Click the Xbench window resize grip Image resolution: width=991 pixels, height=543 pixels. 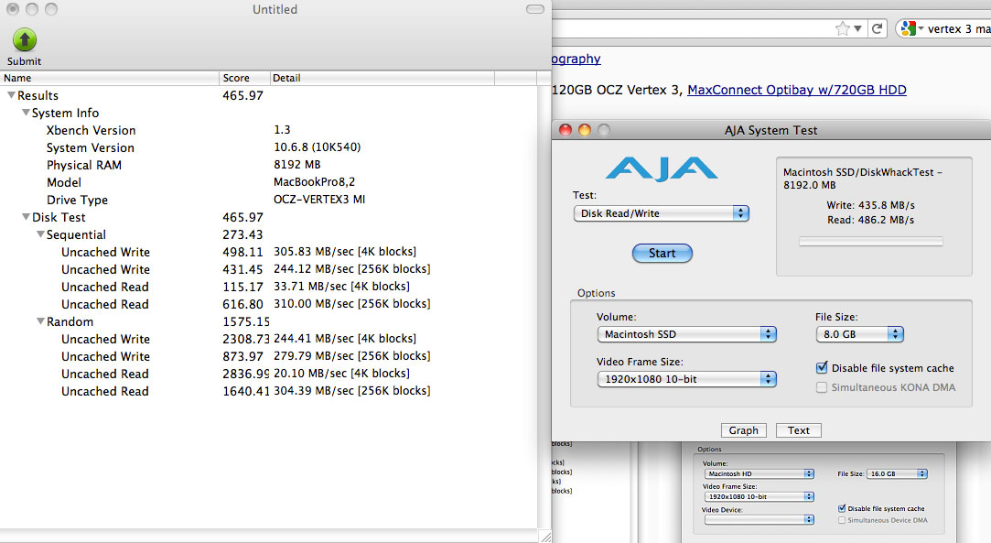pos(545,537)
